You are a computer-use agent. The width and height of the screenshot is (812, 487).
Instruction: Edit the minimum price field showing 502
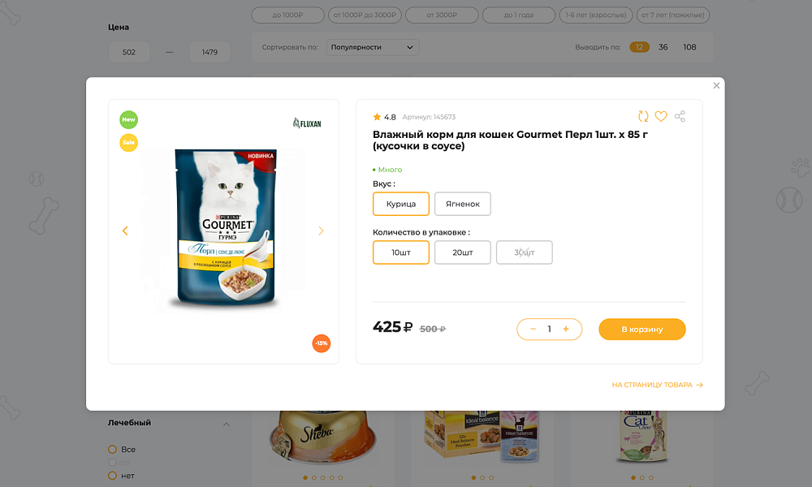(128, 51)
